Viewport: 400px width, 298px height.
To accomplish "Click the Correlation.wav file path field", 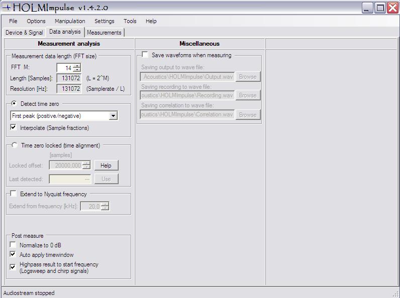I will [x=187, y=114].
